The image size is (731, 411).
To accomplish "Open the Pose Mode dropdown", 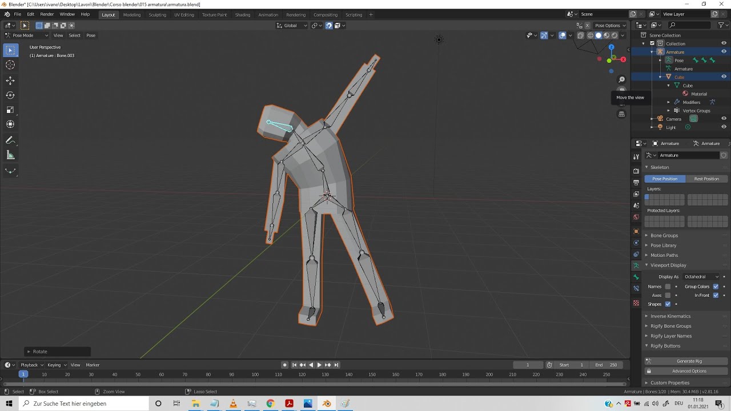I will pos(26,35).
